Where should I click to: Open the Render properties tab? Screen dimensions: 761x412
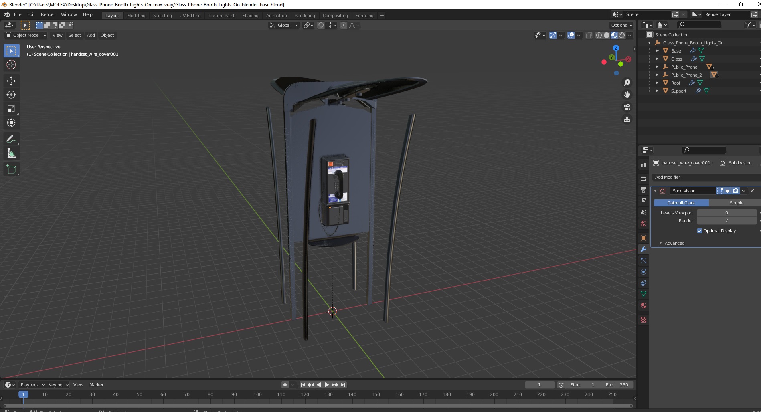pos(644,178)
